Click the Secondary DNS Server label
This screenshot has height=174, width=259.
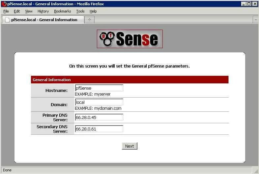pos(52,129)
